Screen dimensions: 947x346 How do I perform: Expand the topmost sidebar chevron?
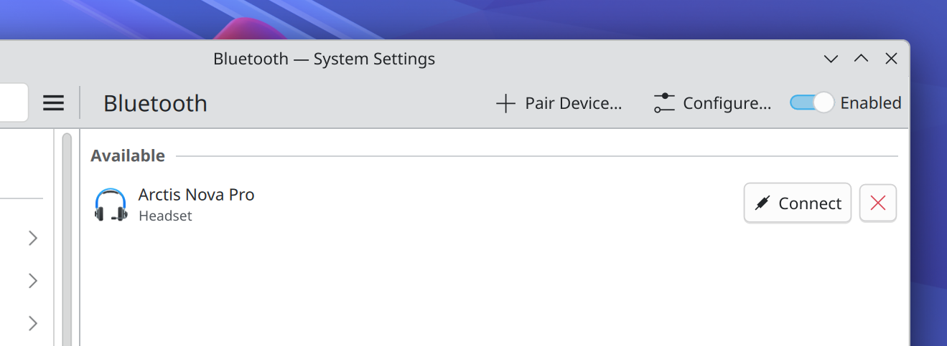click(32, 238)
